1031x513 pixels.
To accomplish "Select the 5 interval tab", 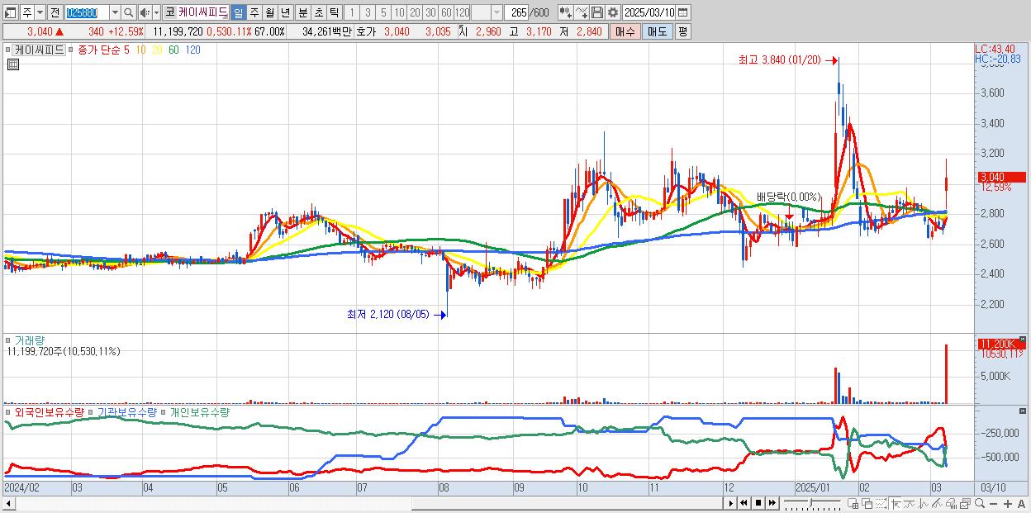I will tap(383, 12).
